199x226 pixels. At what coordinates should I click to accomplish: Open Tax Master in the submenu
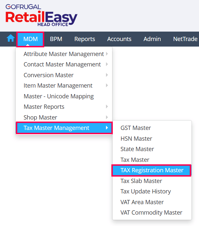tap(152, 160)
